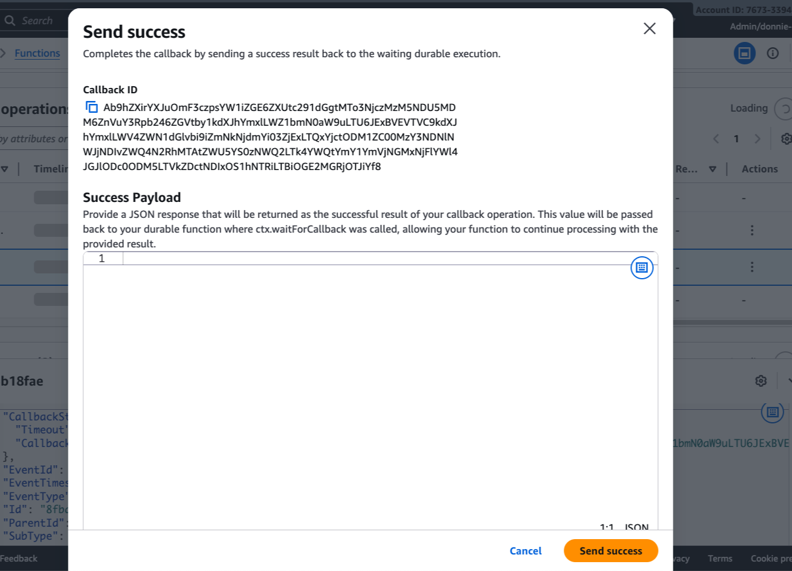Cancel the Send success dialog
Image resolution: width=792 pixels, height=571 pixels.
[525, 550]
